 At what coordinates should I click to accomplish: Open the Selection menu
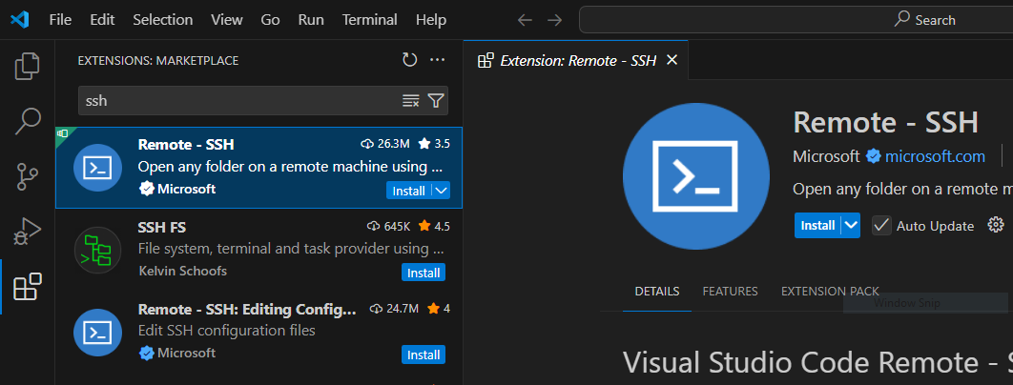tap(162, 19)
